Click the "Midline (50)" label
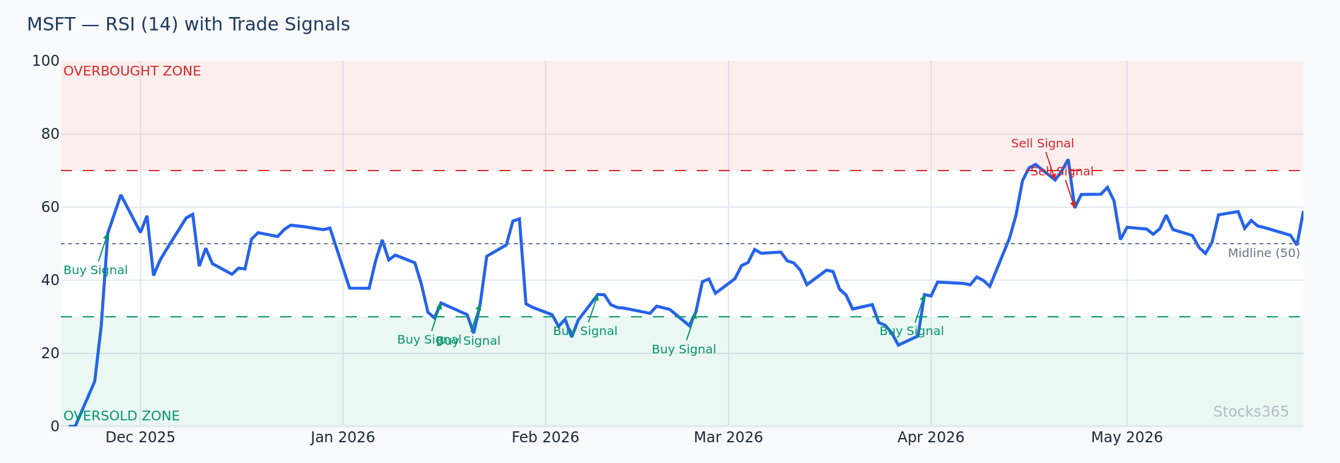Image resolution: width=1340 pixels, height=463 pixels. click(x=1264, y=253)
